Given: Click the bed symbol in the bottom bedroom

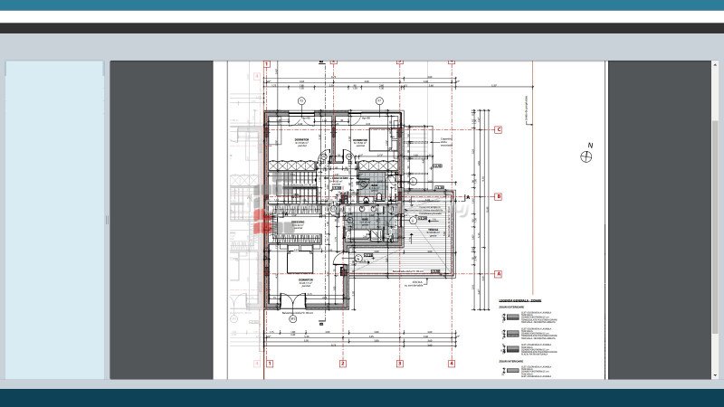Looking at the screenshot, I should coord(298,261).
